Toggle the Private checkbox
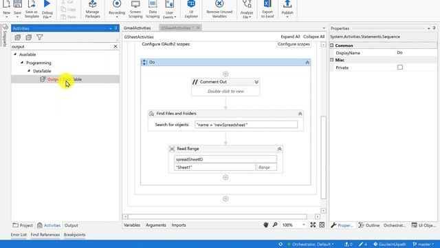This screenshot has width=440, height=248. click(400, 68)
